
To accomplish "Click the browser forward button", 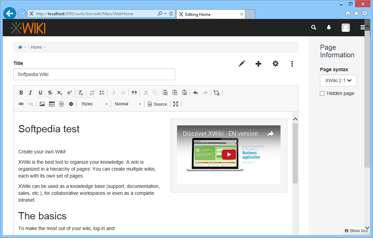I will click(x=22, y=13).
